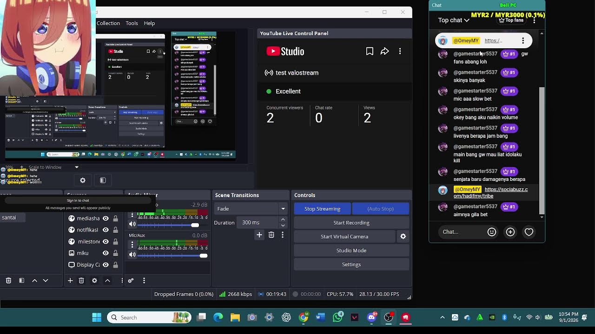Open Mic/Aux channel three-dot options

pyautogui.click(x=132, y=244)
